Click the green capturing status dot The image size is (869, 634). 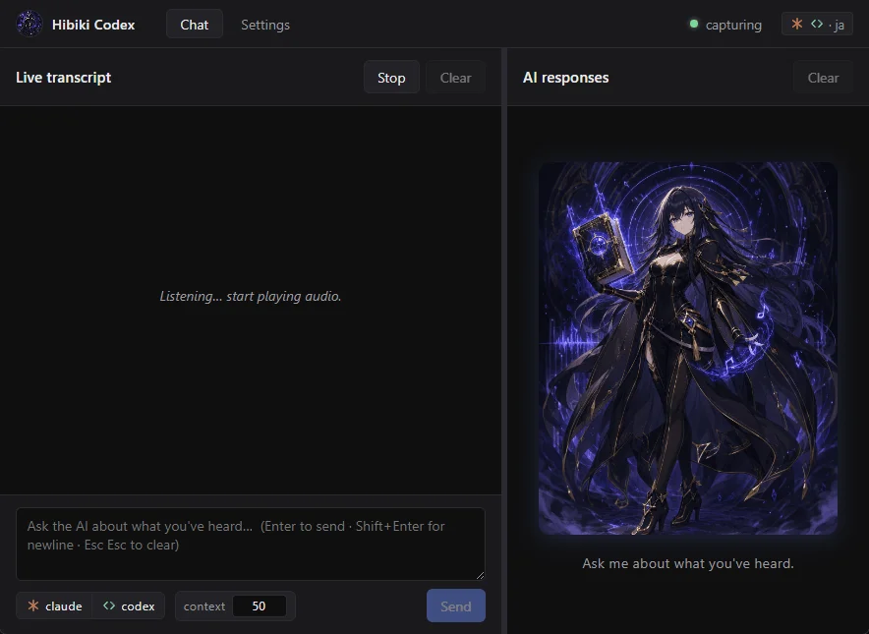pyautogui.click(x=693, y=24)
